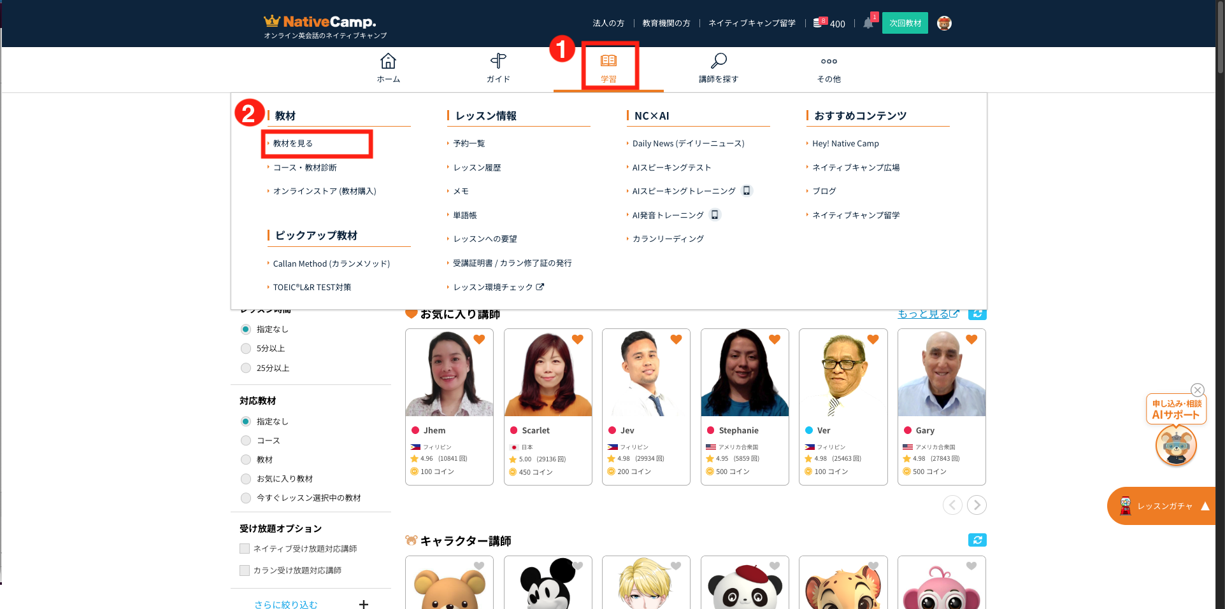The width and height of the screenshot is (1225, 609).
Task: Open AIスピーキングテスト menu entry
Action: 671,167
